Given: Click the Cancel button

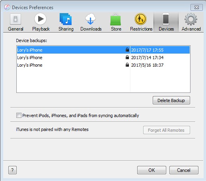Looking at the screenshot, I should [x=184, y=170].
